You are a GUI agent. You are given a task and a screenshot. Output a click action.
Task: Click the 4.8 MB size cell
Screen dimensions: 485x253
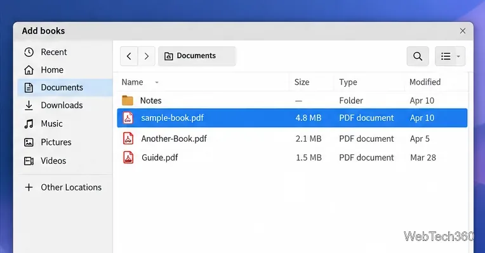coord(309,118)
